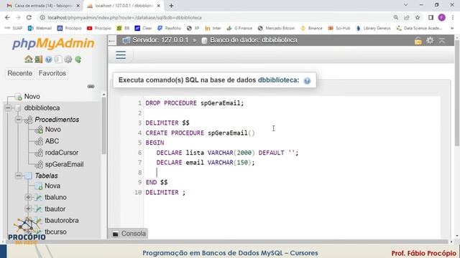Switch to Recente tab

point(19,73)
